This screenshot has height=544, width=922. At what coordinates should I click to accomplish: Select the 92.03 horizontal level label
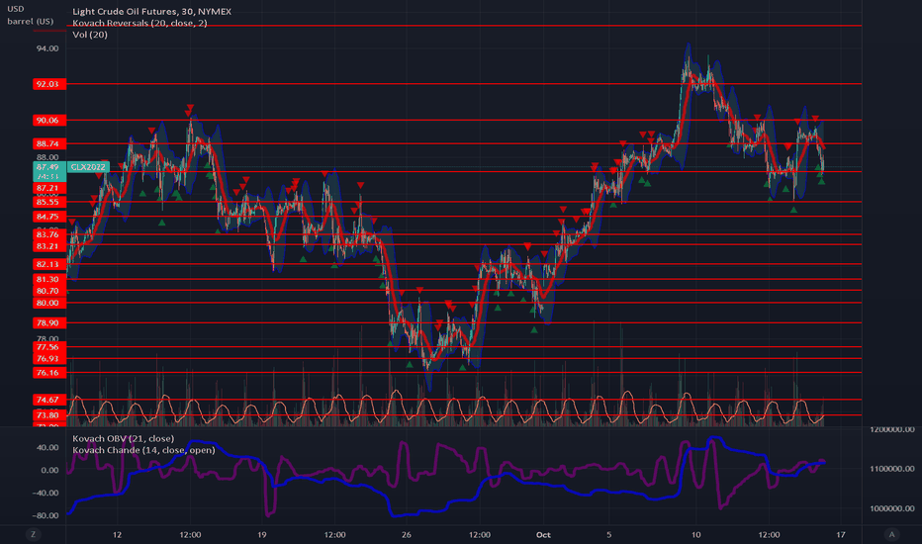pyautogui.click(x=49, y=84)
